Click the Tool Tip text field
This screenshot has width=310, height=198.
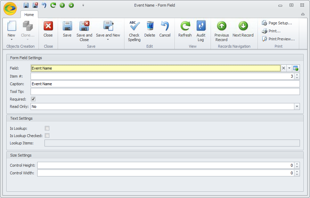[x=165, y=92]
